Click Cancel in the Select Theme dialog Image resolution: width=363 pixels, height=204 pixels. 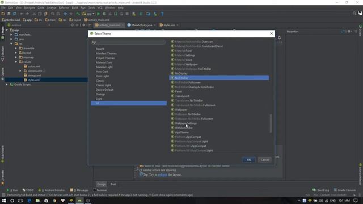(265, 160)
